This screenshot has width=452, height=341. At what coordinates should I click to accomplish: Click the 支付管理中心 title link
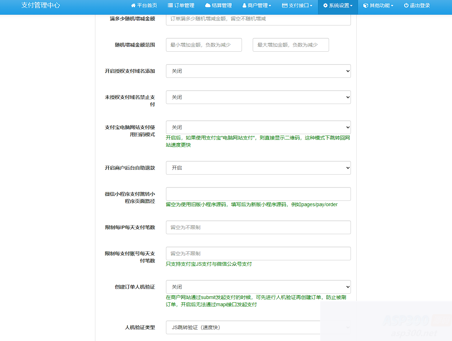tap(41, 5)
